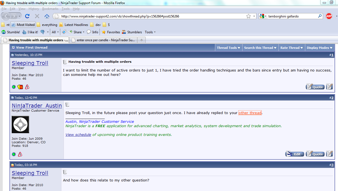Image resolution: width=338 pixels, height=191 pixels.
Task: Click the thumbs-up I like it! button
Action: tap(30, 32)
